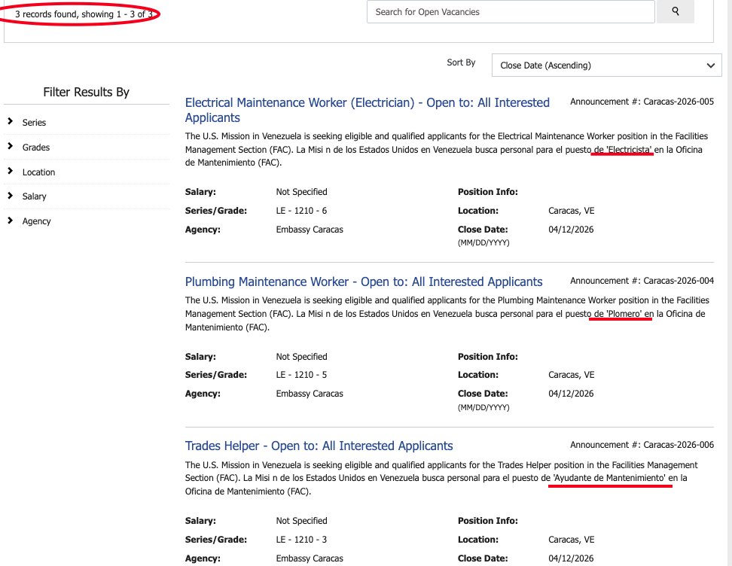Click the Trades Helper listing's Embassy Caracas agency
Viewport: 732px width, 566px height.
[x=310, y=558]
